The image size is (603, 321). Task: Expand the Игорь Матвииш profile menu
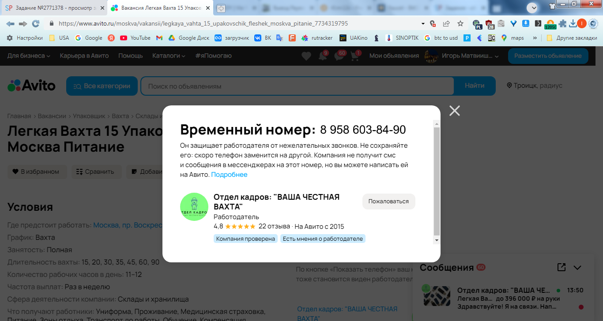point(462,56)
